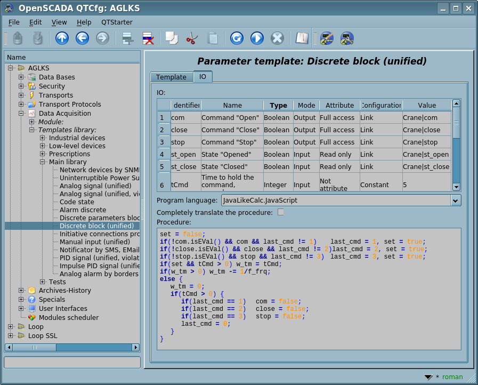Image resolution: width=478 pixels, height=385 pixels.
Task: Expand the Security node
Action: 21,86
